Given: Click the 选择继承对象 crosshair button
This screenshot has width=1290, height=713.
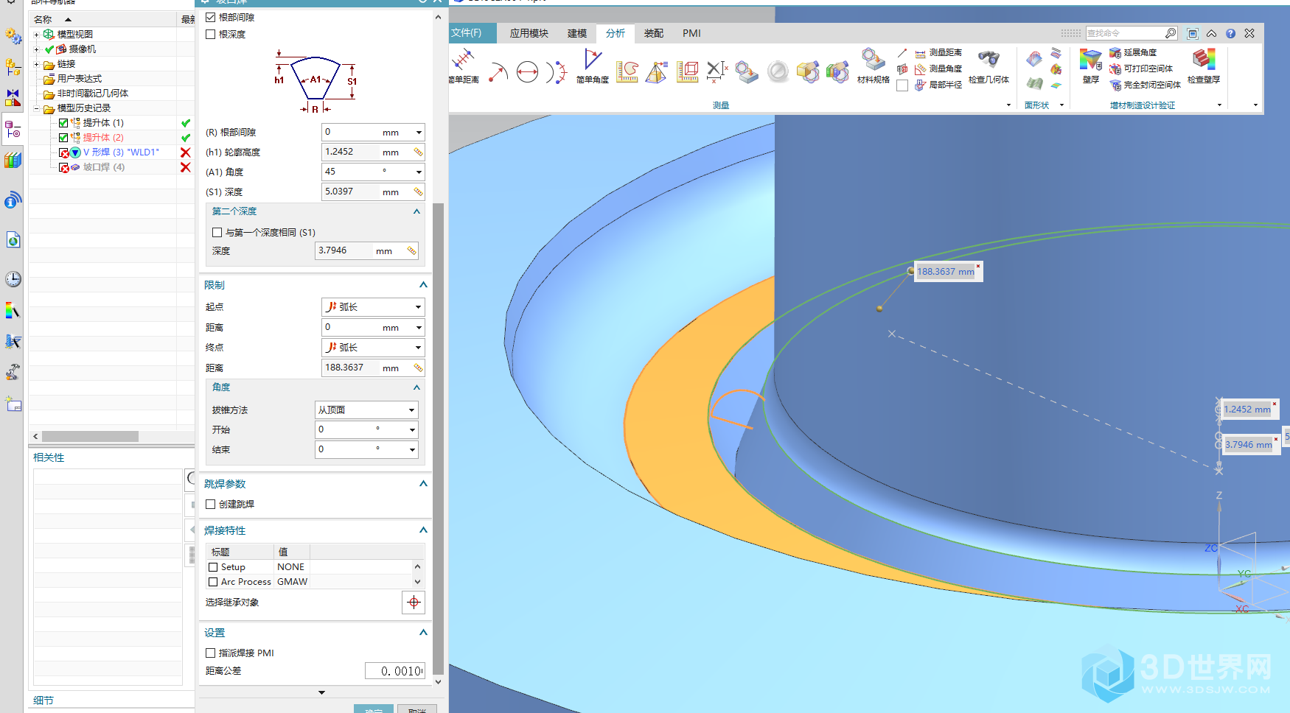Looking at the screenshot, I should [414, 603].
